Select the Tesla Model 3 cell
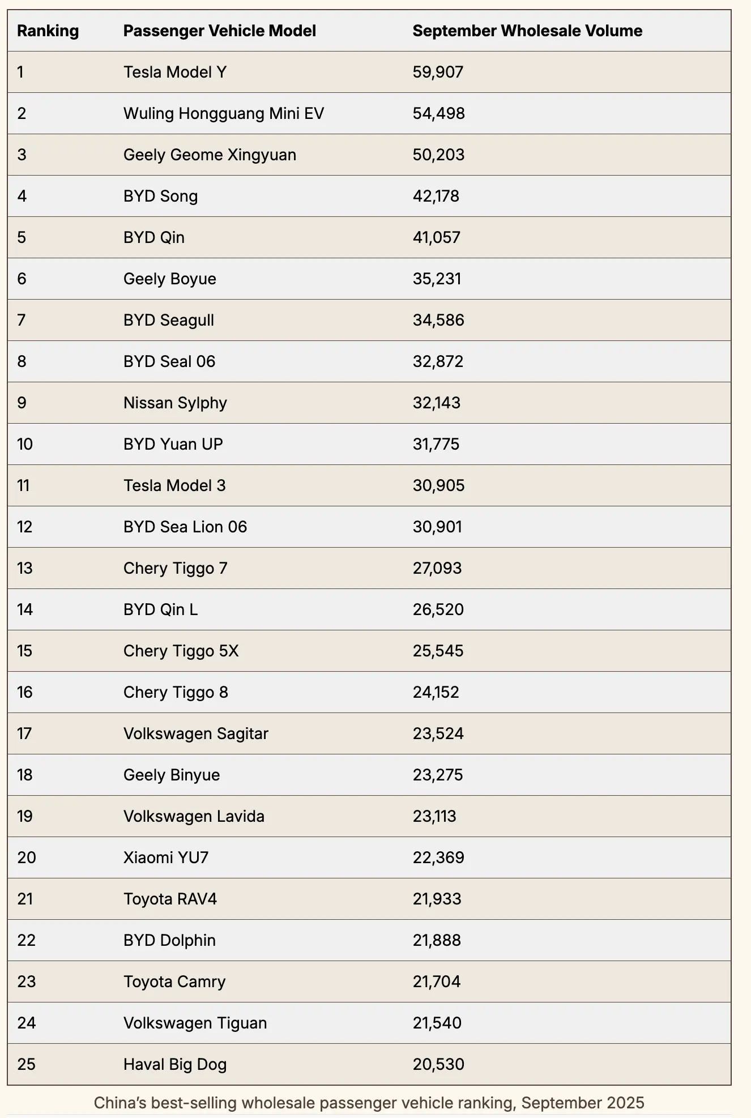751x1118 pixels. click(174, 485)
